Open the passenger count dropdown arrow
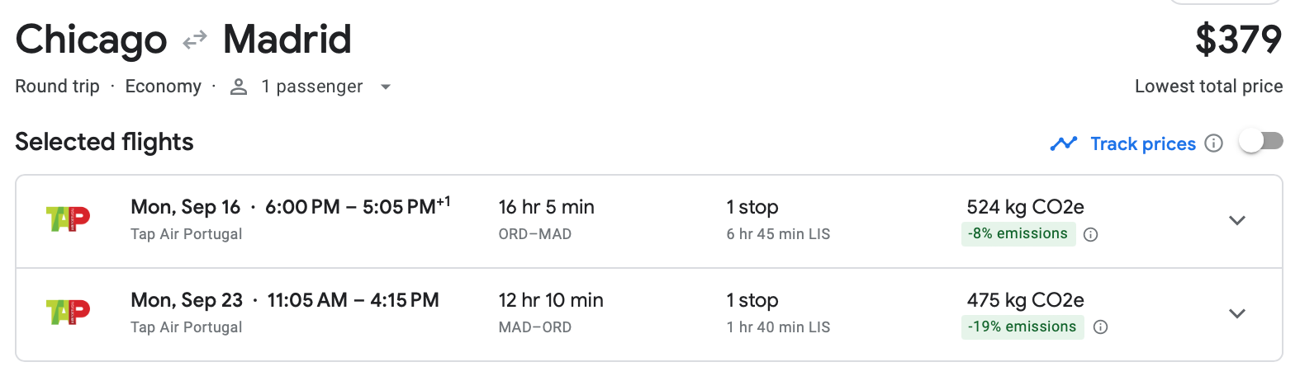Screen dimensions: 1300x376 (x=385, y=87)
